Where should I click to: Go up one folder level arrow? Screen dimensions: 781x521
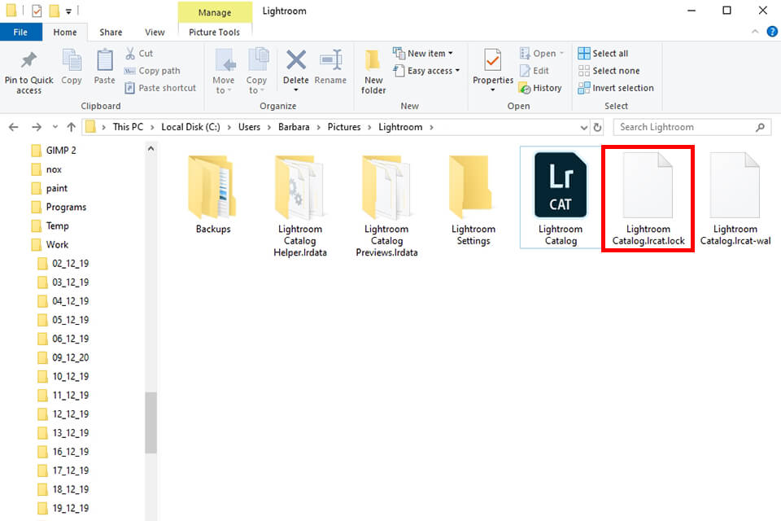point(72,128)
